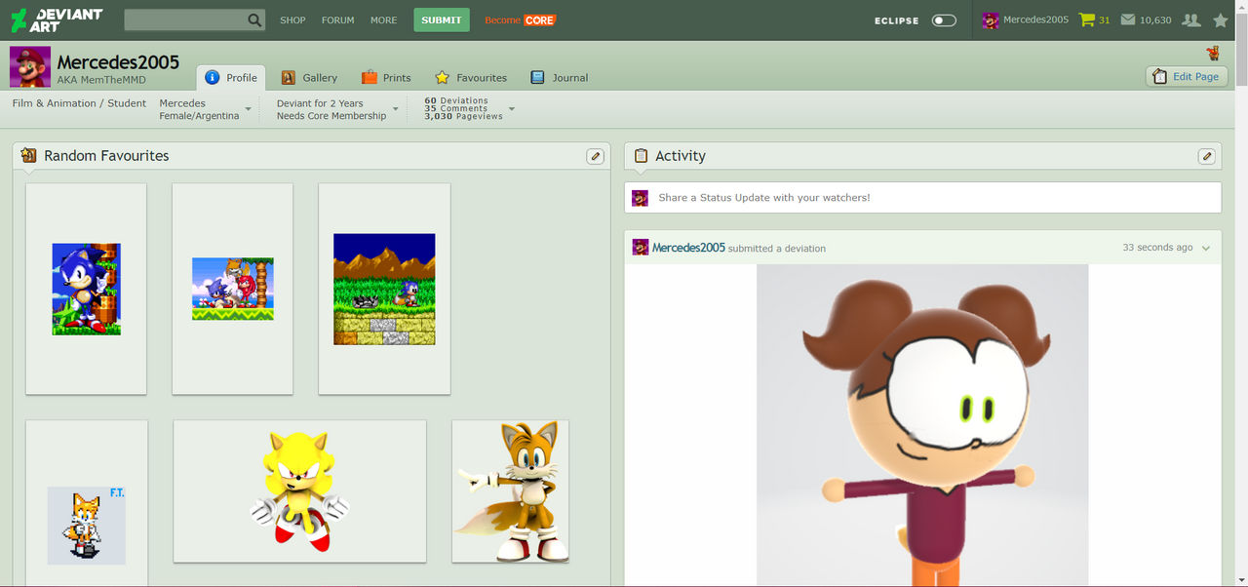Open the friends/watchers icon in header
Viewport: 1248px width, 587px height.
[x=1190, y=20]
